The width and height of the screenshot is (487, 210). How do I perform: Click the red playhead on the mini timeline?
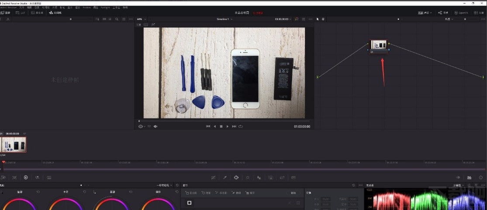click(x=3, y=162)
